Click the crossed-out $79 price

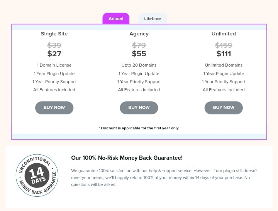coord(139,45)
